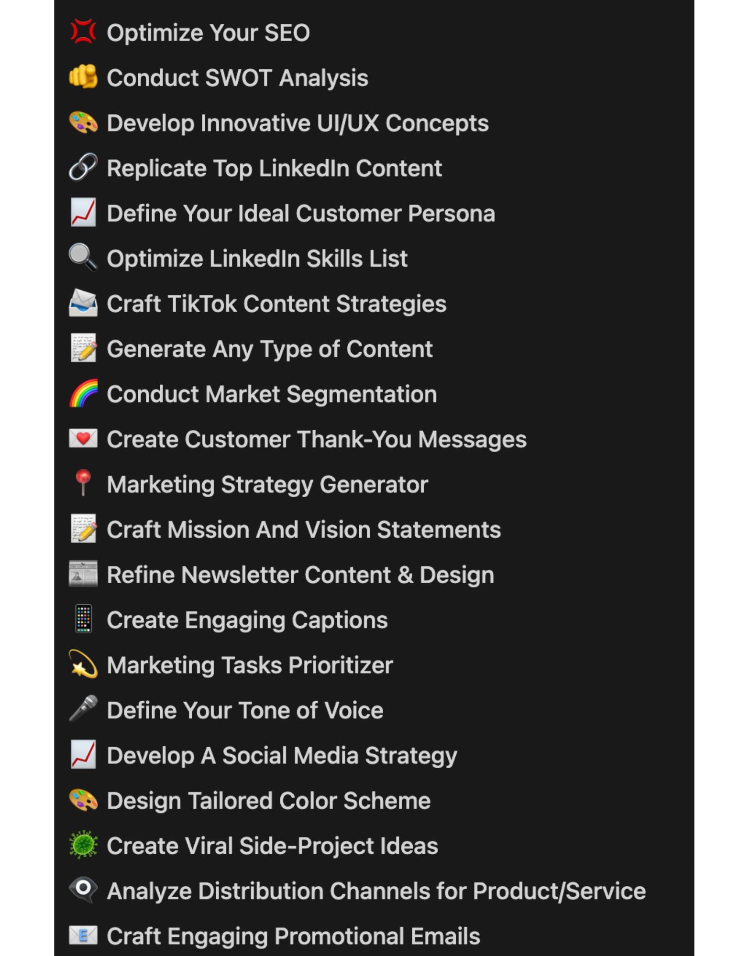The width and height of the screenshot is (739, 956).
Task: Click the microphone icon for Define Your Tone of Voice
Action: click(83, 709)
